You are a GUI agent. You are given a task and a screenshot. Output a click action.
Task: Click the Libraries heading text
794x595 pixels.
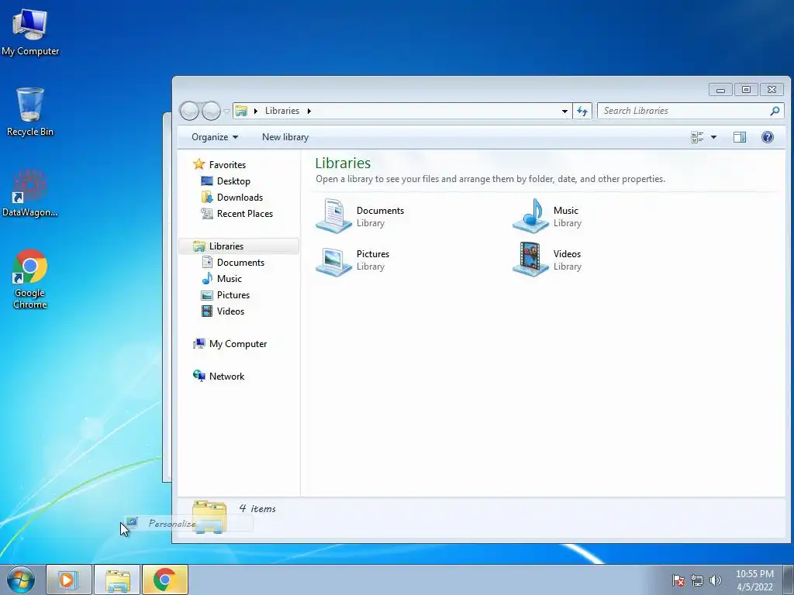[343, 163]
